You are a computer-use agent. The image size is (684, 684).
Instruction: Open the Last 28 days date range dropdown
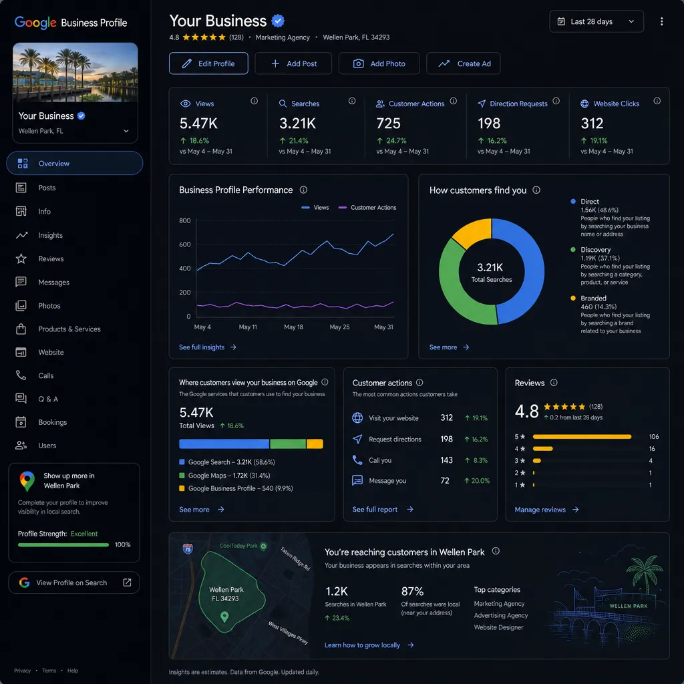click(x=596, y=21)
